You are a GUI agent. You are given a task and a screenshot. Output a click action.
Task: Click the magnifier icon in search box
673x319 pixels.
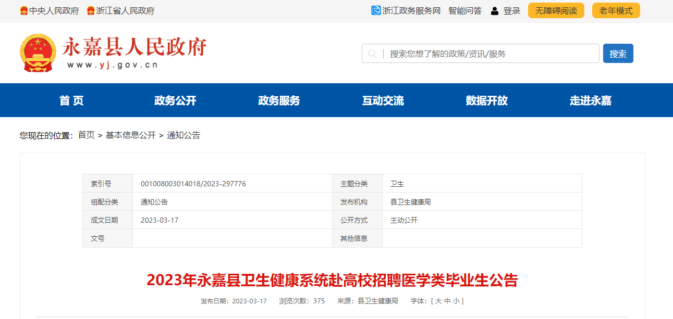tap(372, 54)
